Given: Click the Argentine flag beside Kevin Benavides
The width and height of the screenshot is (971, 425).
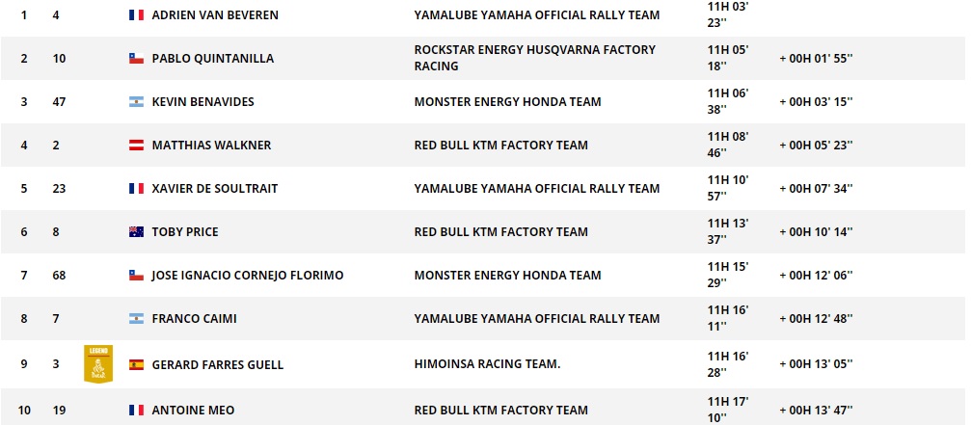Looking at the screenshot, I should click(136, 102).
